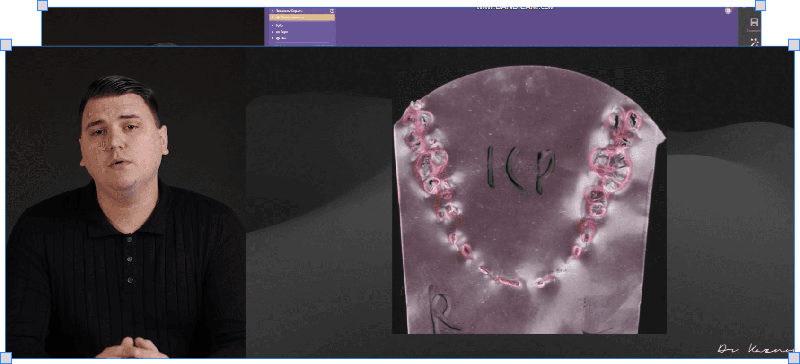Grab top-right handle of upper screen-capture layer
This screenshot has width=800, height=364.
[x=760, y=5]
